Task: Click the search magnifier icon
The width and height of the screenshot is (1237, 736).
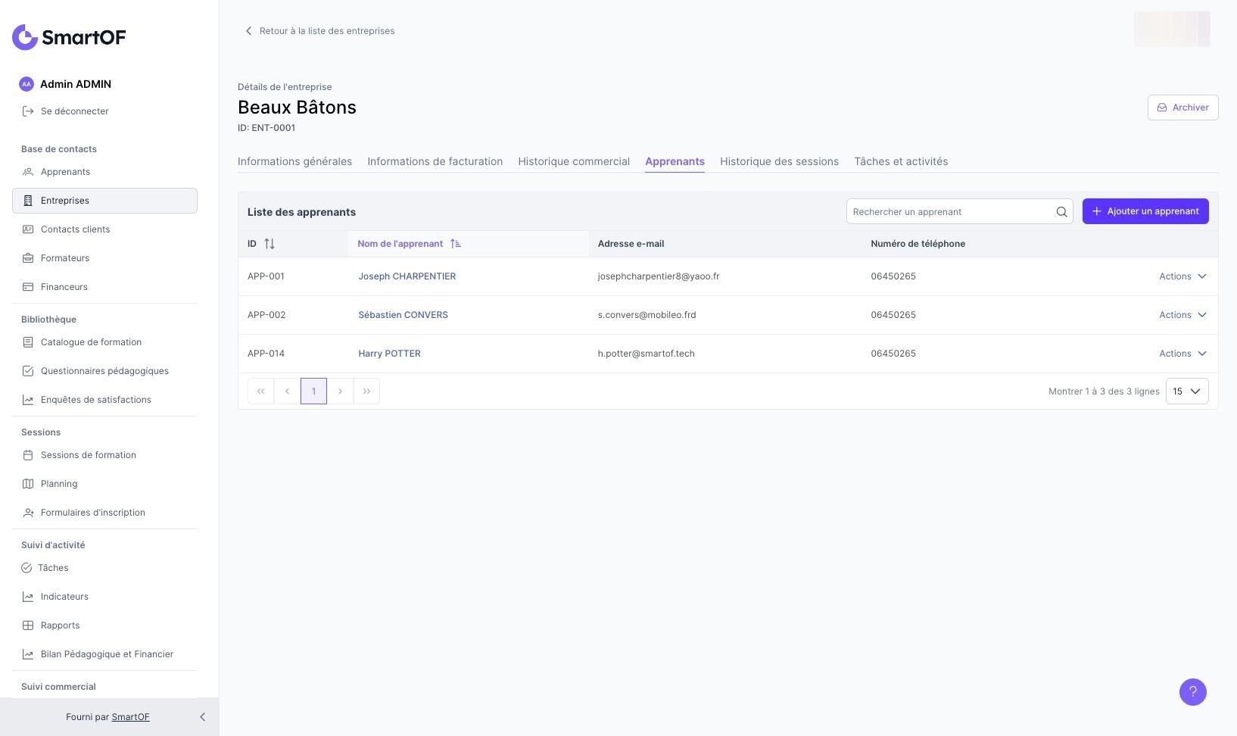Action: [x=1061, y=212]
